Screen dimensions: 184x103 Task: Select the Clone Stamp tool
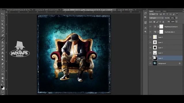point(3,42)
